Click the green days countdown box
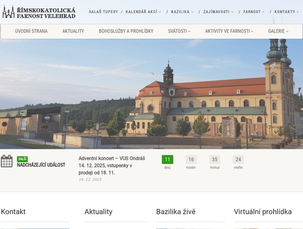This screenshot has width=303, height=229. point(168,159)
